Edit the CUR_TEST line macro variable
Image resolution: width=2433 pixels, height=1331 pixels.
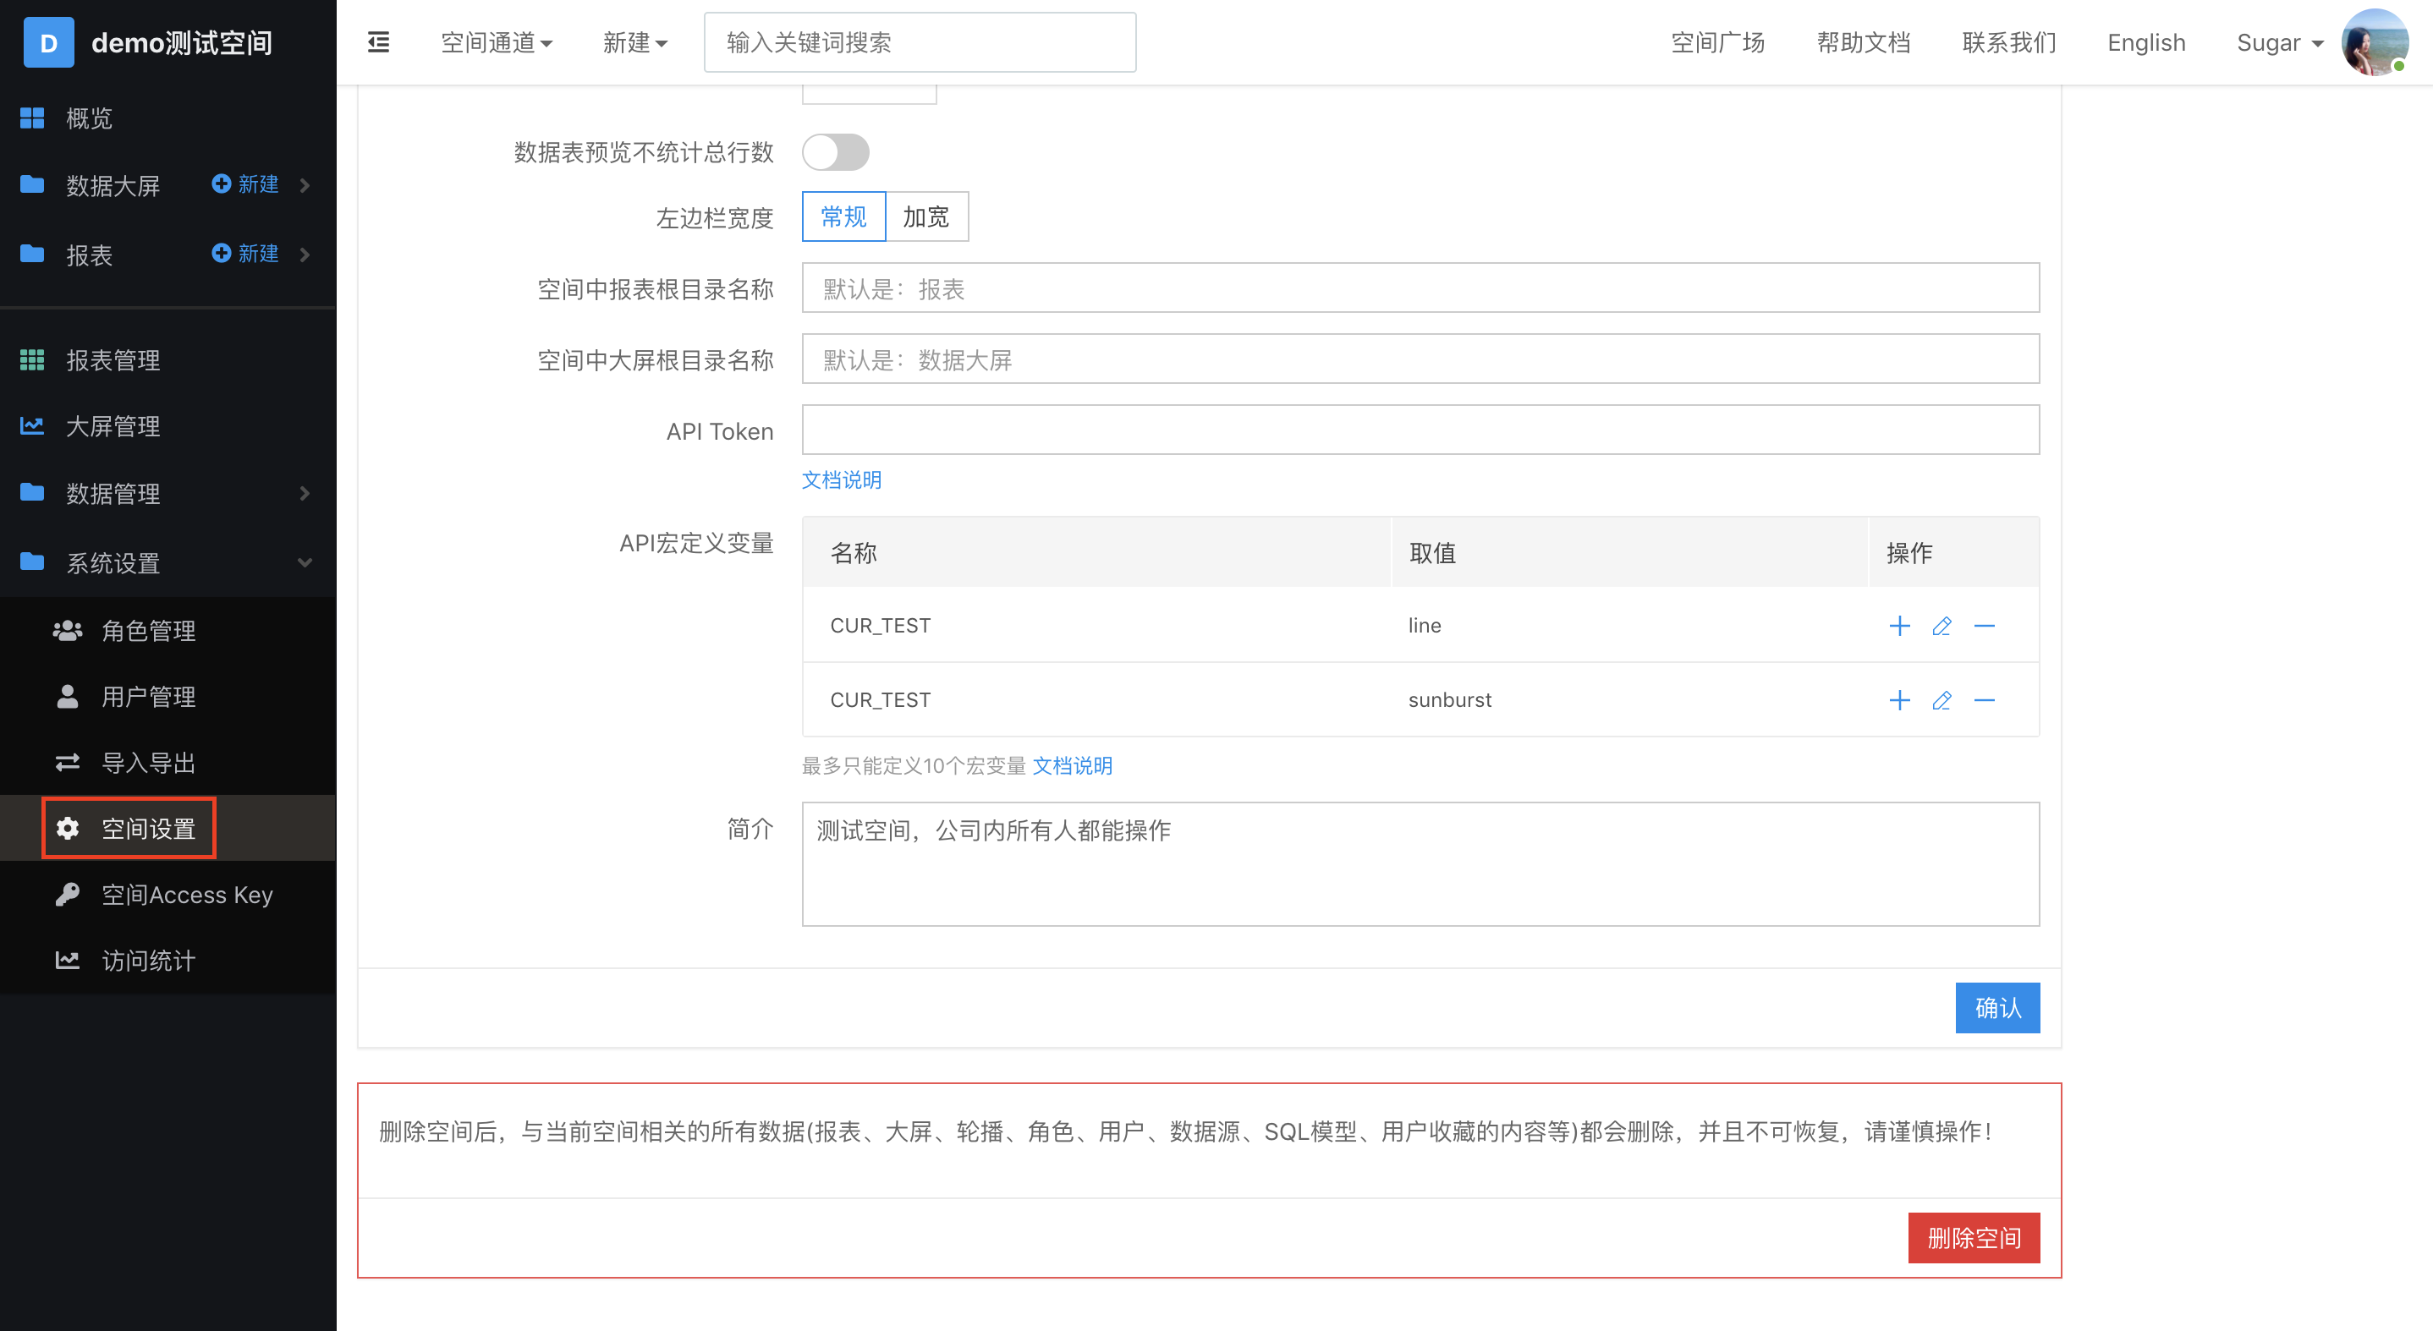point(1941,626)
